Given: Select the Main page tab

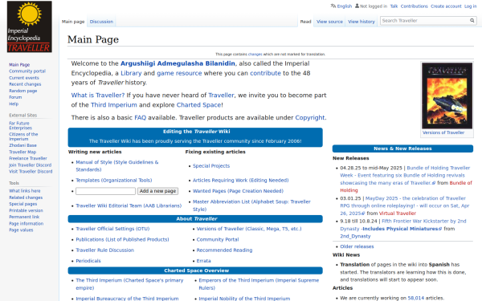Looking at the screenshot, I should point(73,22).
